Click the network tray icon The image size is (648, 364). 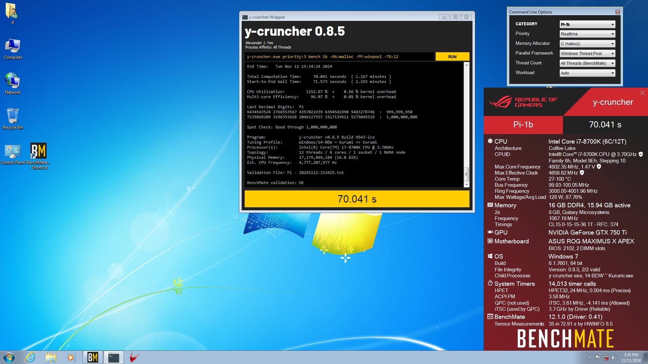606,358
